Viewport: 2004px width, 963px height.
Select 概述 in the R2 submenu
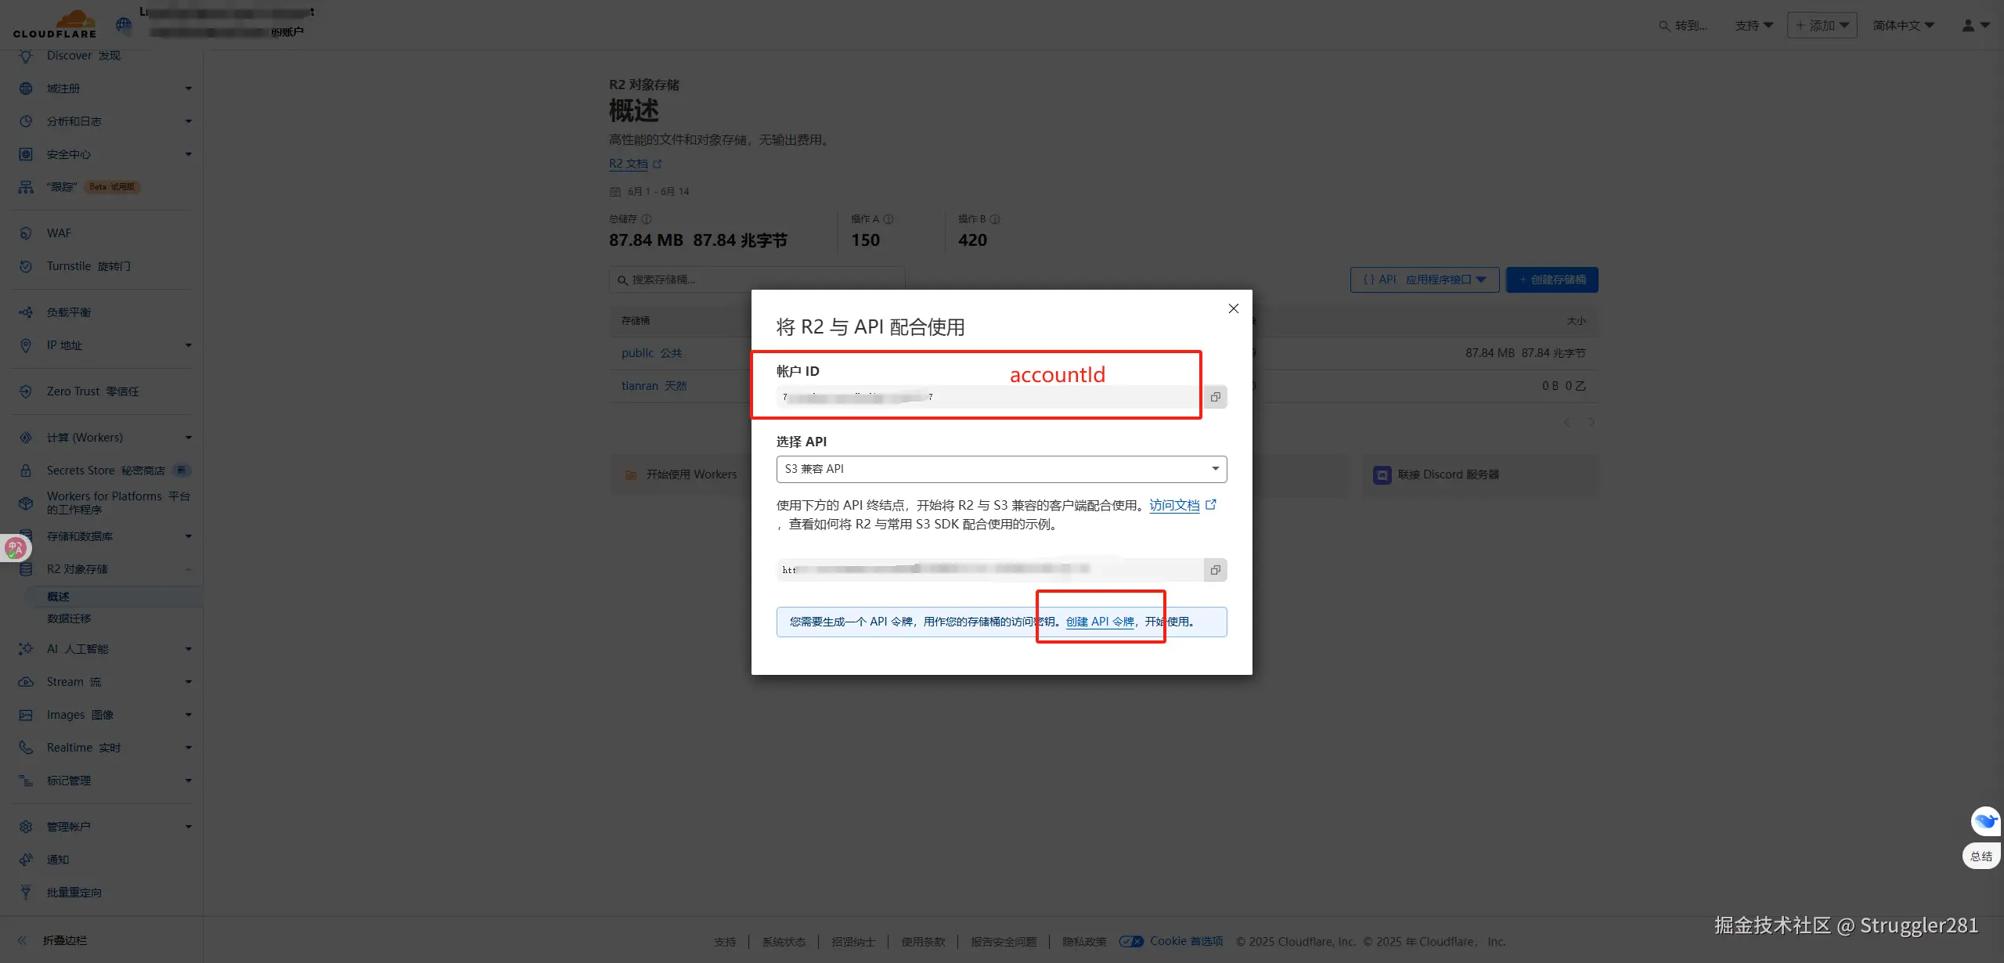(x=58, y=597)
